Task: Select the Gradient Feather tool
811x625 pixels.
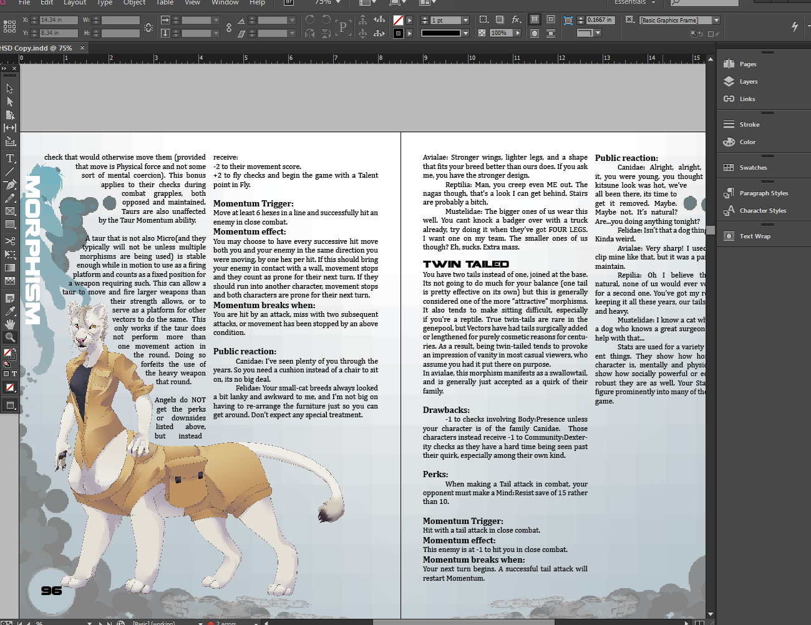Action: click(10, 281)
